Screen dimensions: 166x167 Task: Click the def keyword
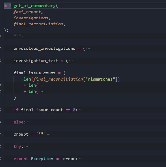[7, 5]
